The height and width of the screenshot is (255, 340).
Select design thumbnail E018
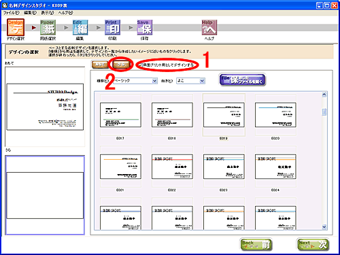[x=172, y=115]
